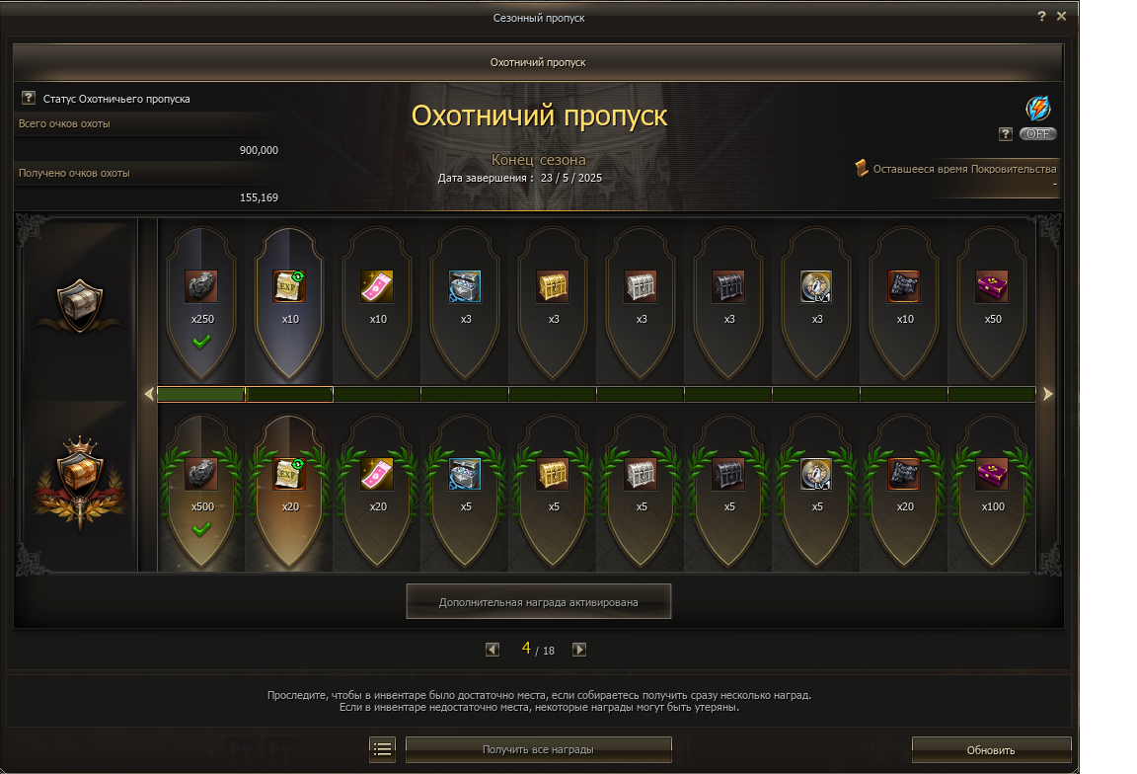
Task: Open the reward list icon button
Action: coord(383,749)
